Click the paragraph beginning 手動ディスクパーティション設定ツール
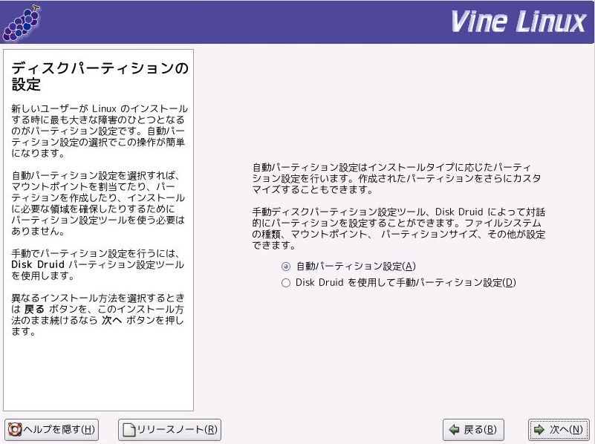The width and height of the screenshot is (595, 444). click(398, 228)
